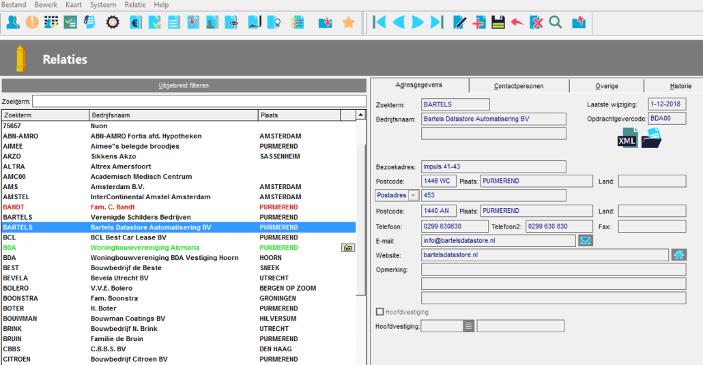Click the orange exclamation mark toolbar icon
703x365 pixels.
pos(32,22)
